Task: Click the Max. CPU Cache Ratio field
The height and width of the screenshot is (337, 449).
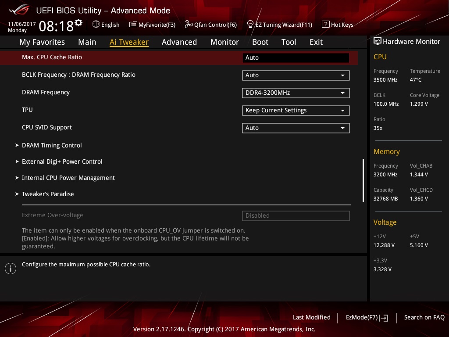Action: click(296, 57)
